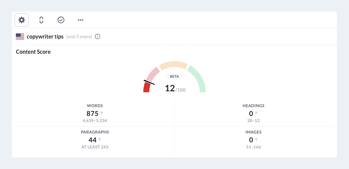Click the orange segment of the score gauge
349x169 pixels.
pyautogui.click(x=173, y=65)
